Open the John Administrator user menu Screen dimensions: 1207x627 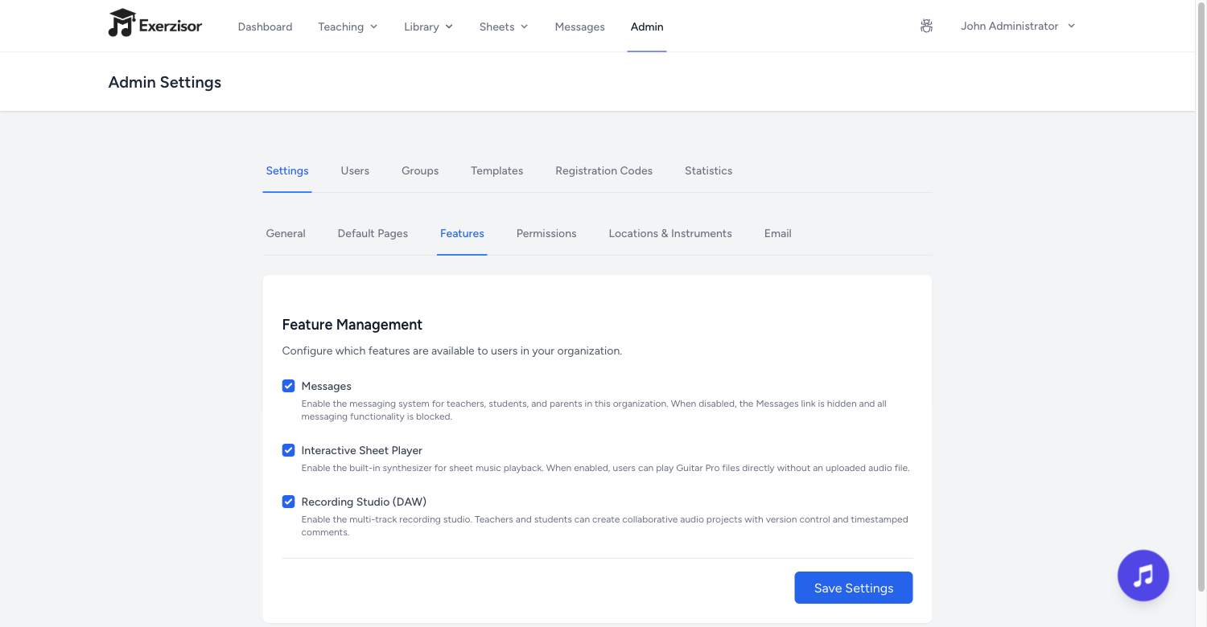click(x=1018, y=26)
